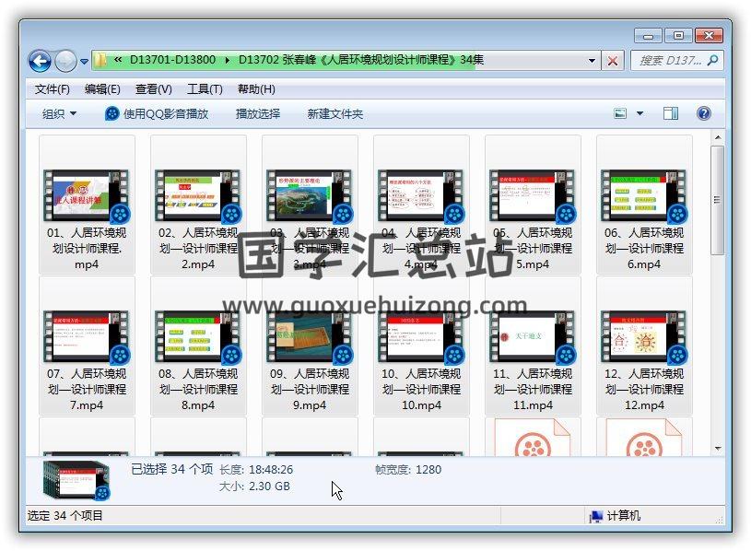Image resolution: width=751 pixels, height=551 pixels.
Task: Expand the recent locations dropdown arrow
Action: (x=84, y=62)
